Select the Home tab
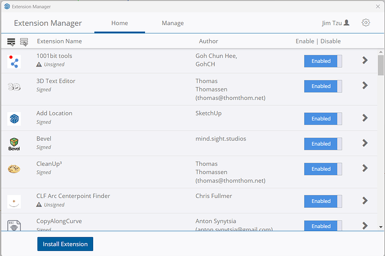Screen dimensions: 385x256 coord(119,23)
